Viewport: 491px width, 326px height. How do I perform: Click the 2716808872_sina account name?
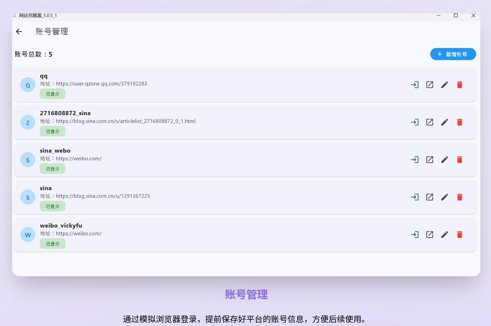(65, 113)
